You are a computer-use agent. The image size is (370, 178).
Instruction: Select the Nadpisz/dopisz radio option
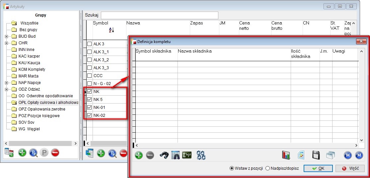coord(268,168)
